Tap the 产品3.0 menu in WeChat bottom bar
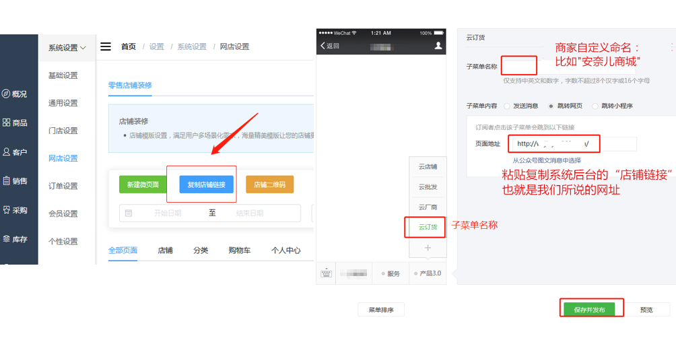The height and width of the screenshot is (338, 676). tap(428, 273)
